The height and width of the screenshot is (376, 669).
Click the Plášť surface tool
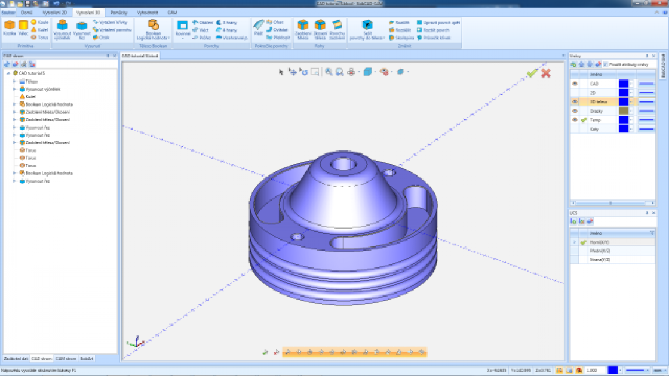tap(259, 27)
